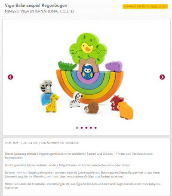Switch to the fourth carousel dot

[x=91, y=128]
